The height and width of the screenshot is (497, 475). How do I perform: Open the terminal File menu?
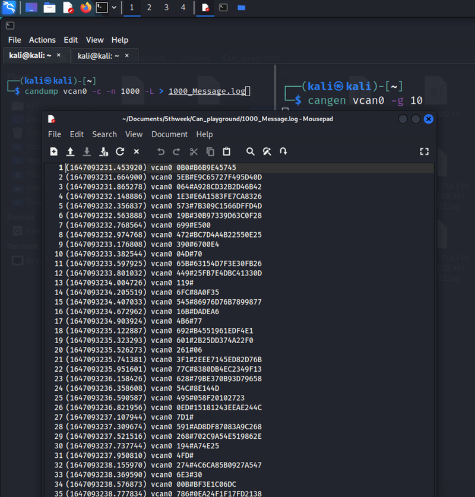[15, 40]
